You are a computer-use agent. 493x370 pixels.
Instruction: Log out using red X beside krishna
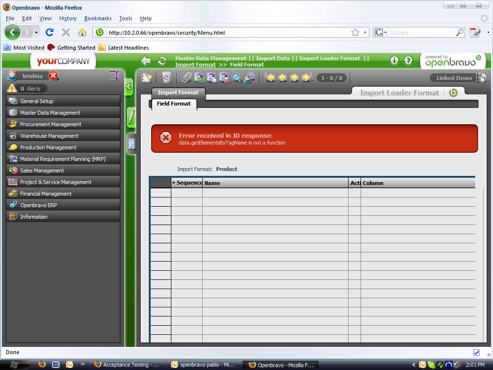tap(53, 76)
